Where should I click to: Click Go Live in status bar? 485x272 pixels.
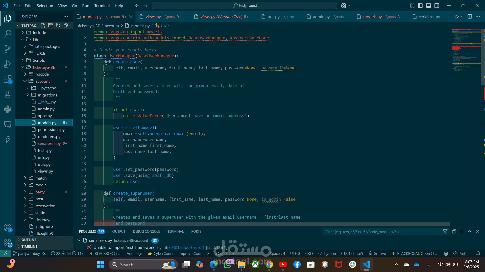point(377,253)
